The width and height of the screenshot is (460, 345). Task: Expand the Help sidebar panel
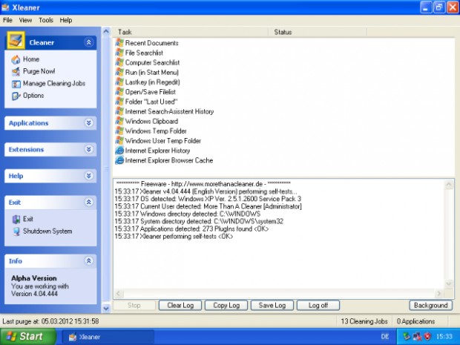point(88,176)
